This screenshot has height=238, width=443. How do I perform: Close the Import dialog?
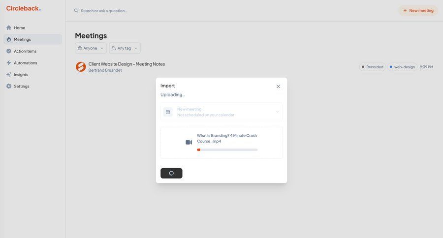[x=278, y=87]
